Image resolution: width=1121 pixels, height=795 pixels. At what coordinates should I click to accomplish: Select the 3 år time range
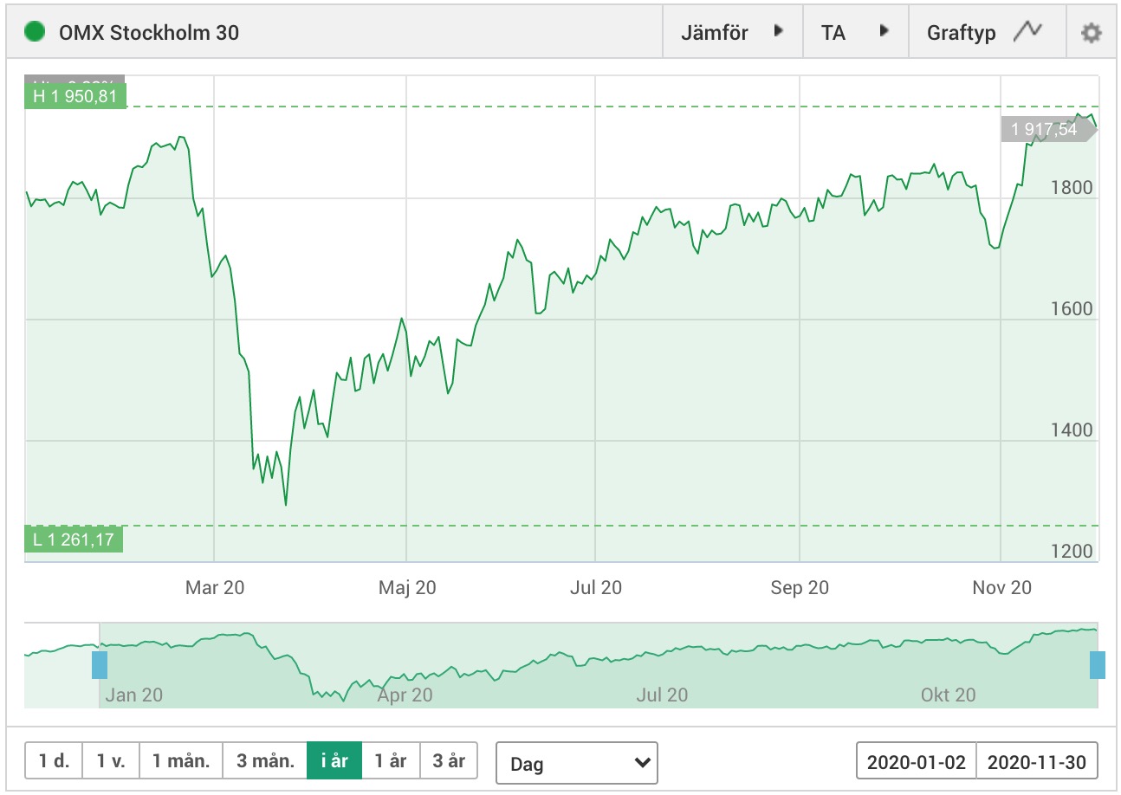(449, 761)
